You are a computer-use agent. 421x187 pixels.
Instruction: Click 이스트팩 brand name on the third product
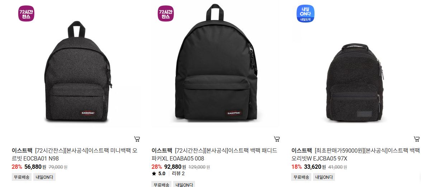[302, 150]
